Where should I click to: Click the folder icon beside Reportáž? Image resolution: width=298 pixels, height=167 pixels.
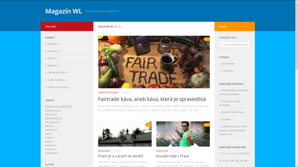tap(46, 44)
